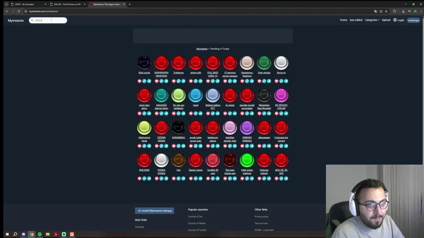Favorite mesii with heart icon

pyautogui.click(x=191, y=113)
